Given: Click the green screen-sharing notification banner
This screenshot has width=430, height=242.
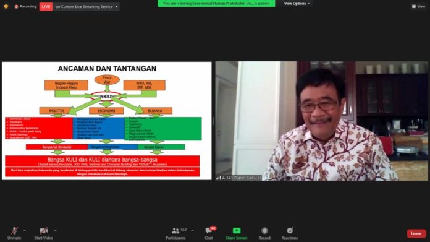Looking at the screenshot, I should (216, 4).
